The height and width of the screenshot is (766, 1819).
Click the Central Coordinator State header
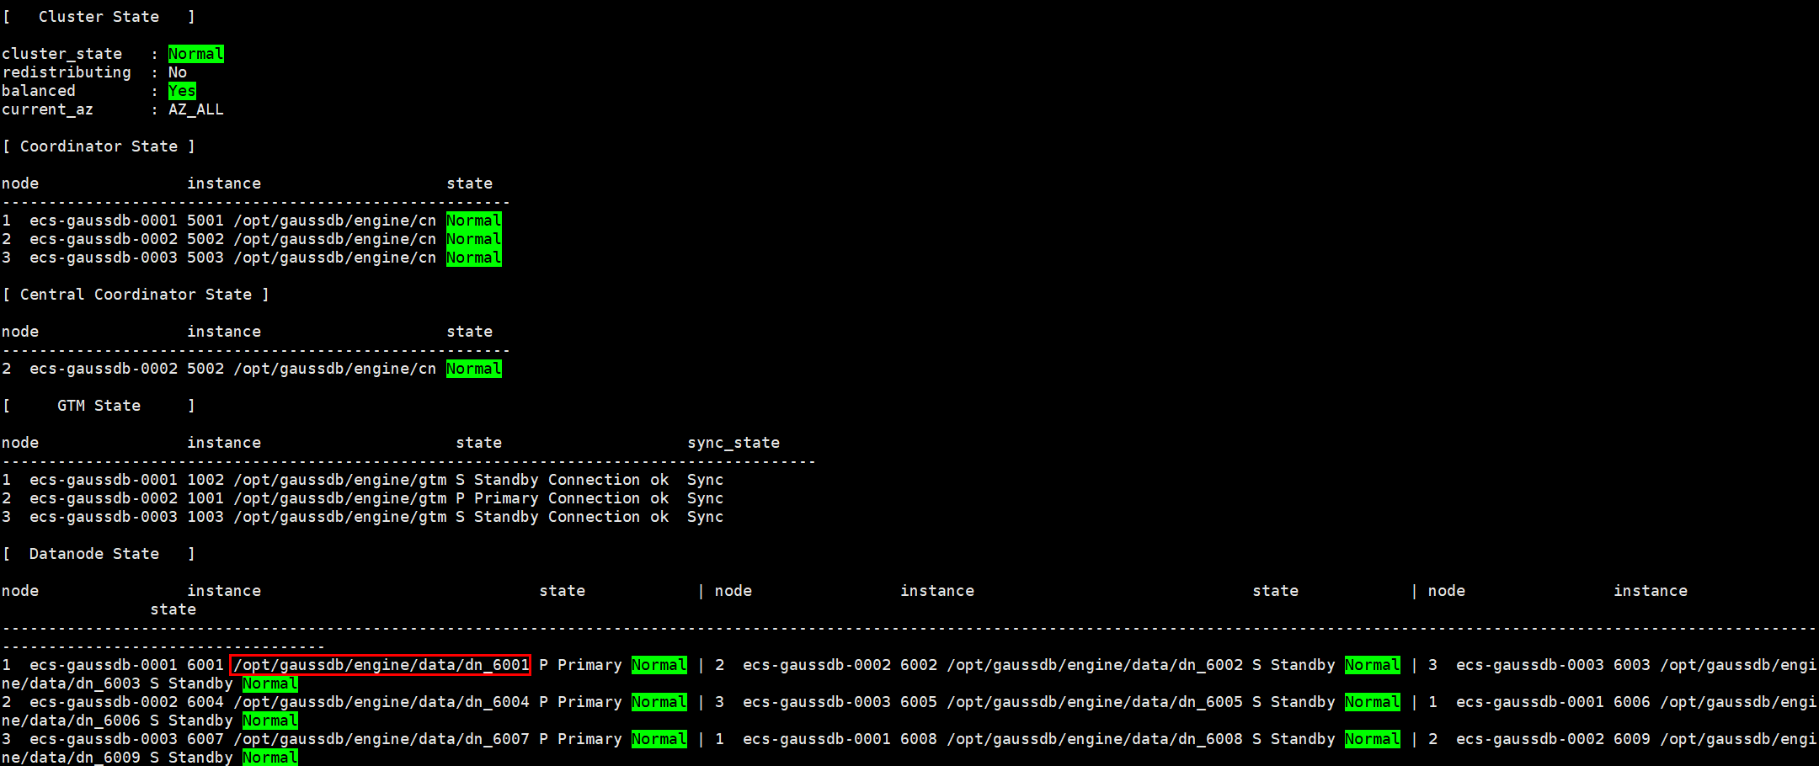(x=136, y=295)
